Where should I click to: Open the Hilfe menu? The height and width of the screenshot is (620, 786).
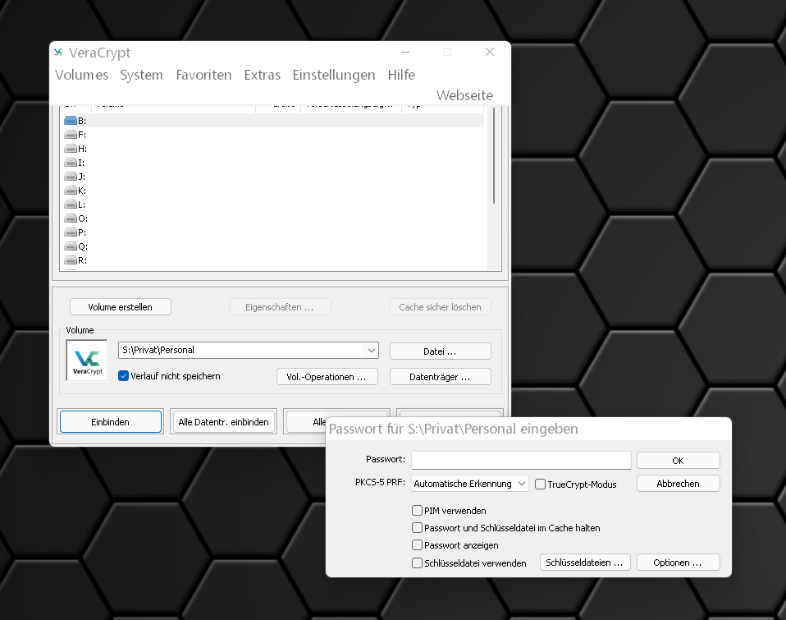pyautogui.click(x=401, y=75)
